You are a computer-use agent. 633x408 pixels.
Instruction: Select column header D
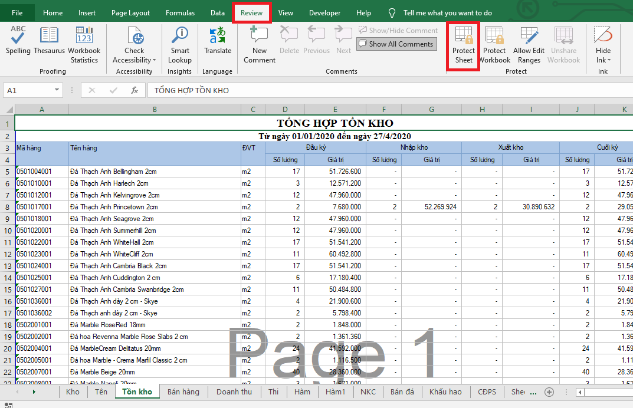(285, 109)
